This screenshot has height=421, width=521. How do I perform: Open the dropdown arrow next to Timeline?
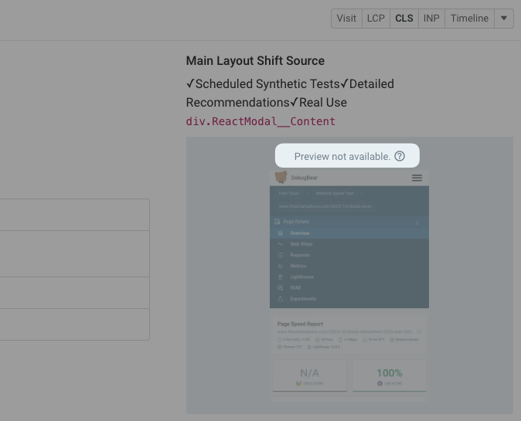tap(504, 19)
